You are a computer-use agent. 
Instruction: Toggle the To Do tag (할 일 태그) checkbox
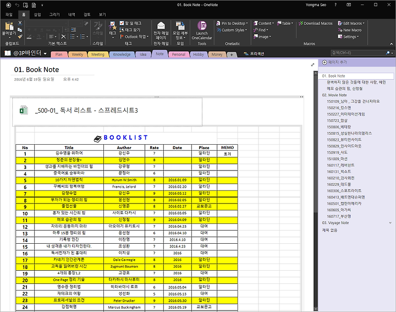[122, 23]
